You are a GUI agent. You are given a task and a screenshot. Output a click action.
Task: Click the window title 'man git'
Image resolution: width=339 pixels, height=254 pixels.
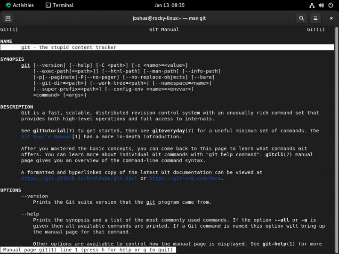[169, 18]
